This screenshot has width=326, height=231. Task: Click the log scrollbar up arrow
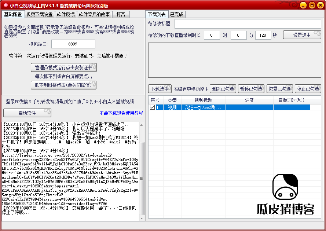(x=142, y=125)
